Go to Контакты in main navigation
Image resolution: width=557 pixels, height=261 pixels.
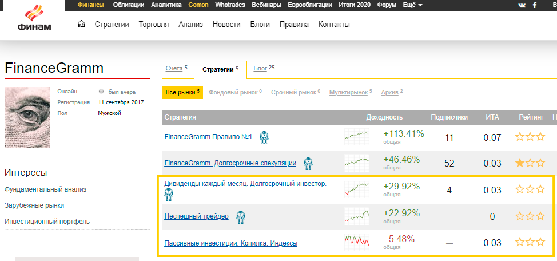click(335, 25)
